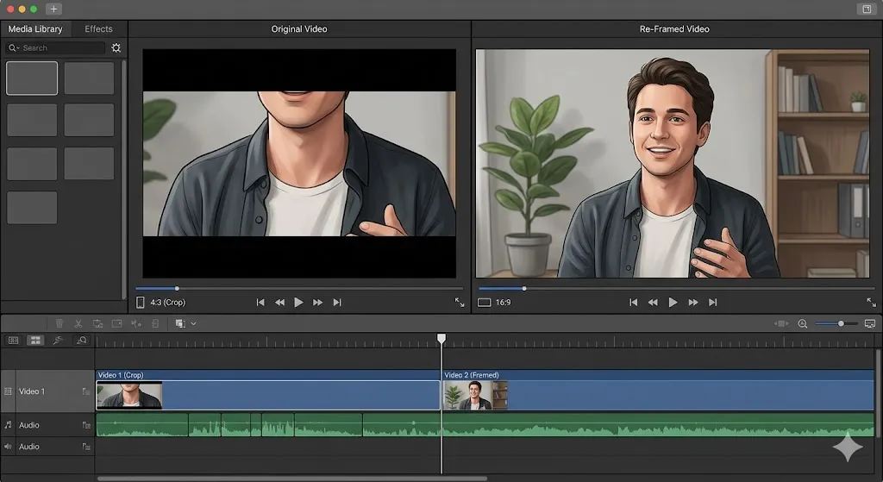883x482 pixels.
Task: Click the trash delete icon in timeline toolbar
Action: 59,323
